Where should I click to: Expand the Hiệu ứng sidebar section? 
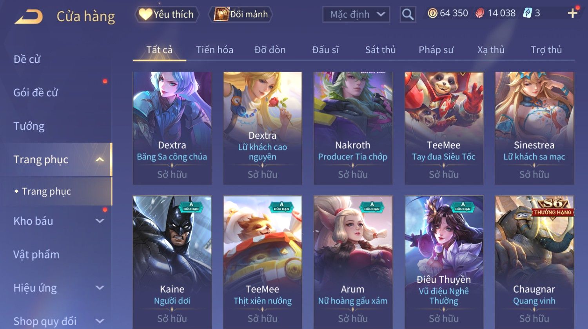[x=100, y=288]
